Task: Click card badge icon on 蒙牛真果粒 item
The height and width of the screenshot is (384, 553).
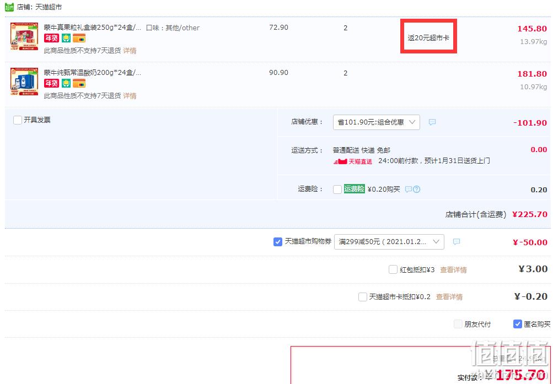Action: click(79, 38)
